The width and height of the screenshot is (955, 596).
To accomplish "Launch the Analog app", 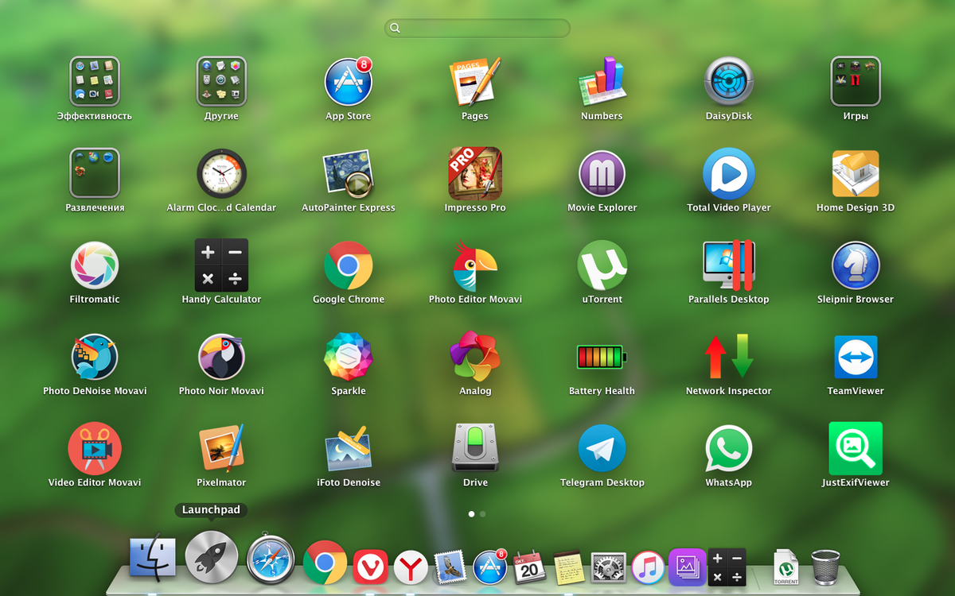I will (x=475, y=356).
